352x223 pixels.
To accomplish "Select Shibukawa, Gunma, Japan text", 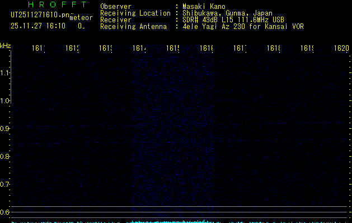I will click(227, 13).
